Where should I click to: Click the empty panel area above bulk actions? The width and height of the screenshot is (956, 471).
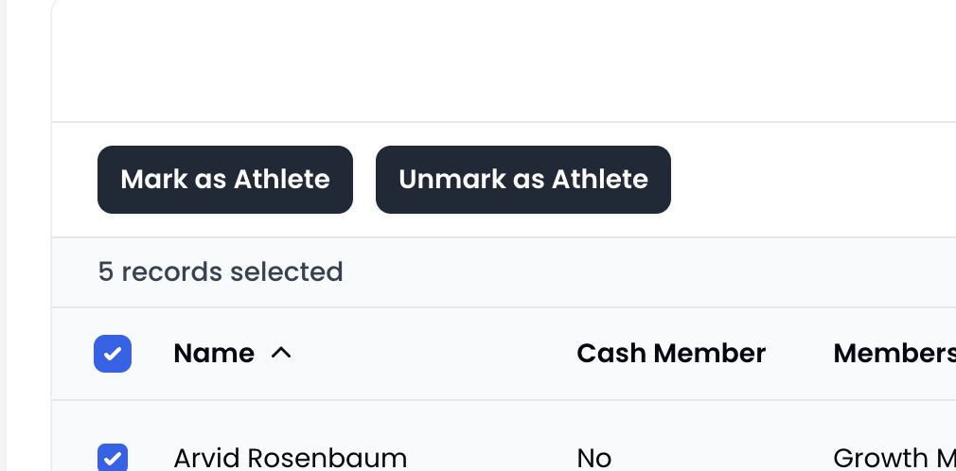[504, 61]
